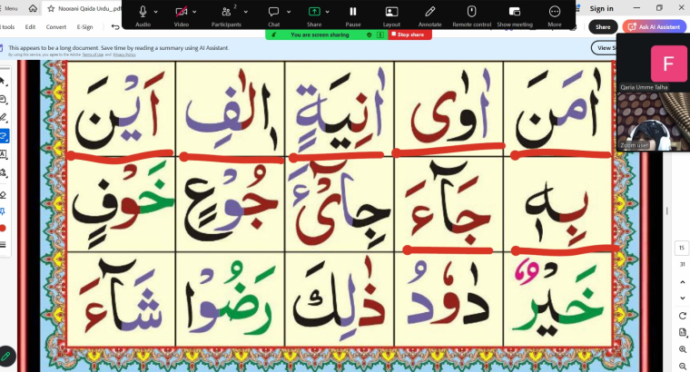
Task: Click the black Share button in Acrobat
Action: coord(603,27)
